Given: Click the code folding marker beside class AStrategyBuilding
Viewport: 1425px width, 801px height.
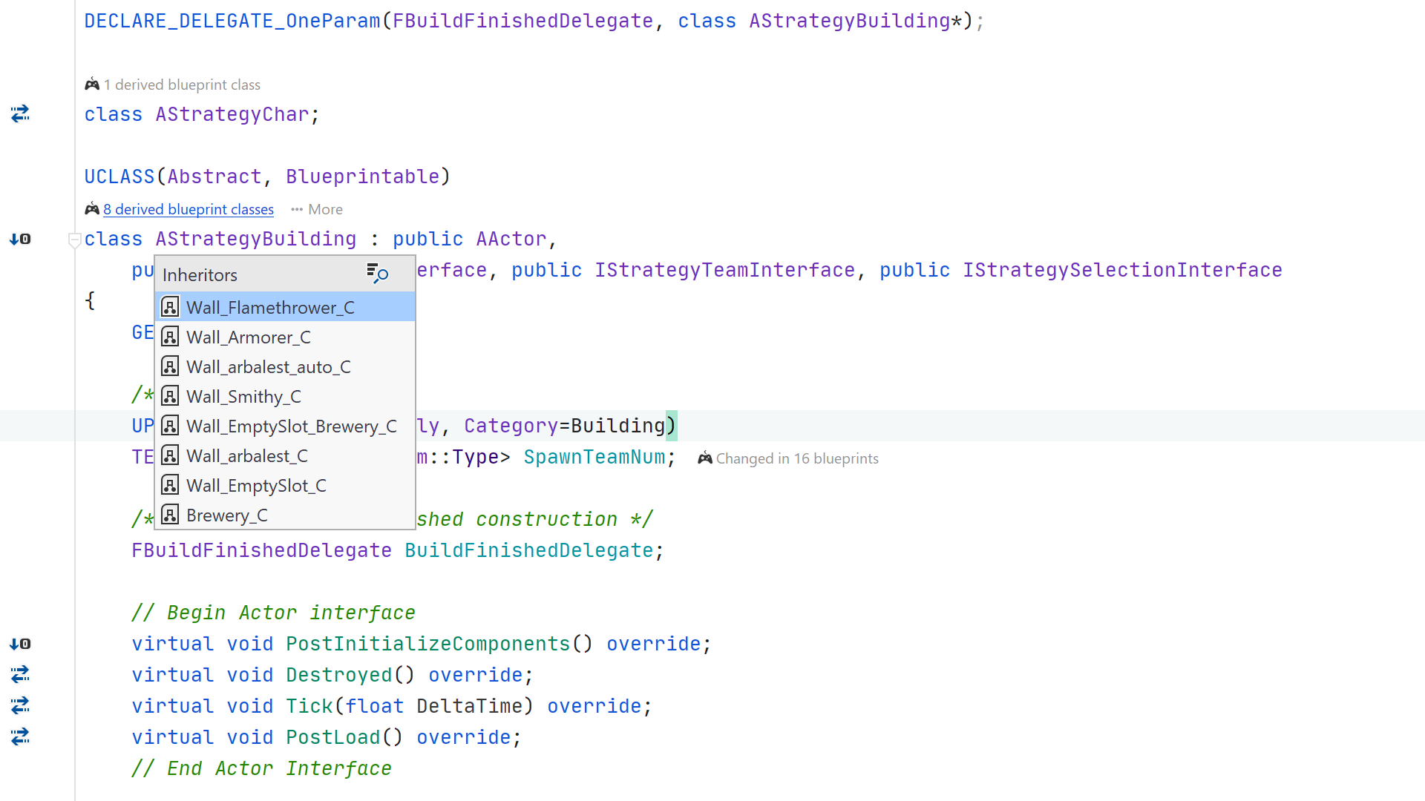Looking at the screenshot, I should pos(74,239).
